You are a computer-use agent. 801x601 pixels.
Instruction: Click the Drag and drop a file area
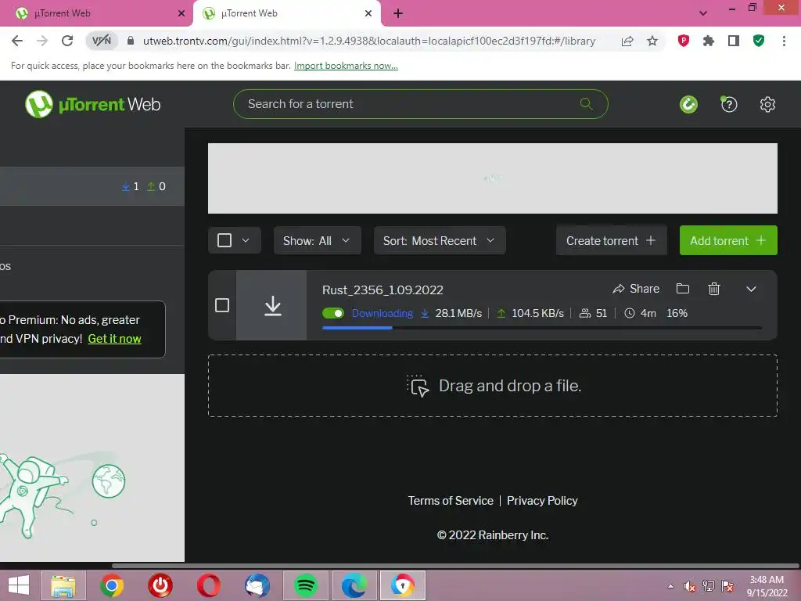tap(493, 386)
